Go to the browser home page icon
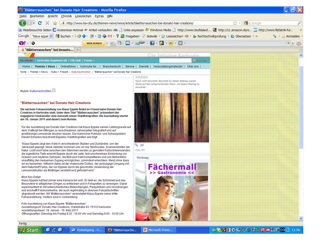Screen dimensions: 321x240 [x=56, y=23]
